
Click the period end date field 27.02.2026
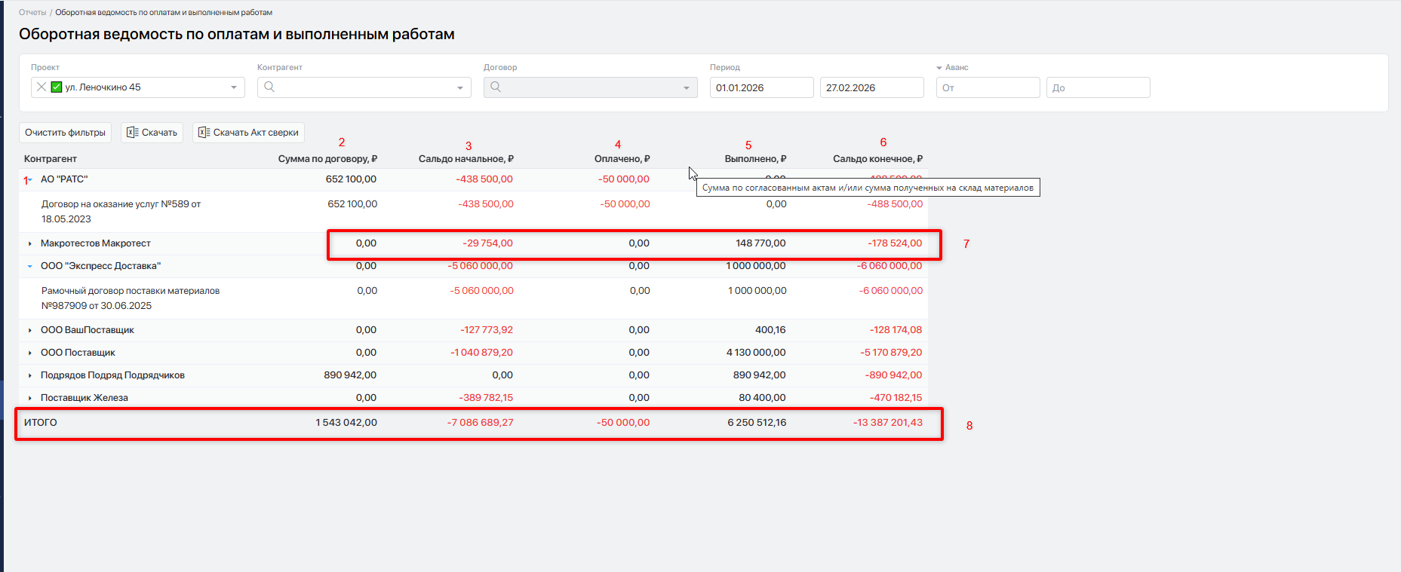coord(871,88)
